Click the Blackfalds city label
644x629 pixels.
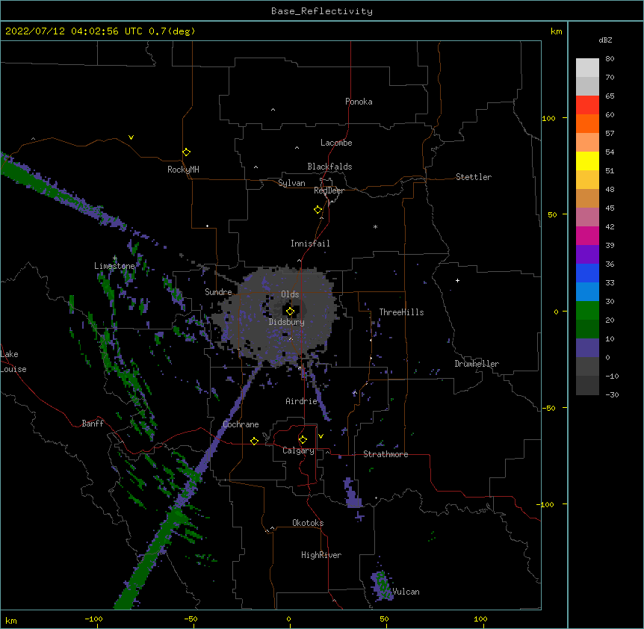329,167
